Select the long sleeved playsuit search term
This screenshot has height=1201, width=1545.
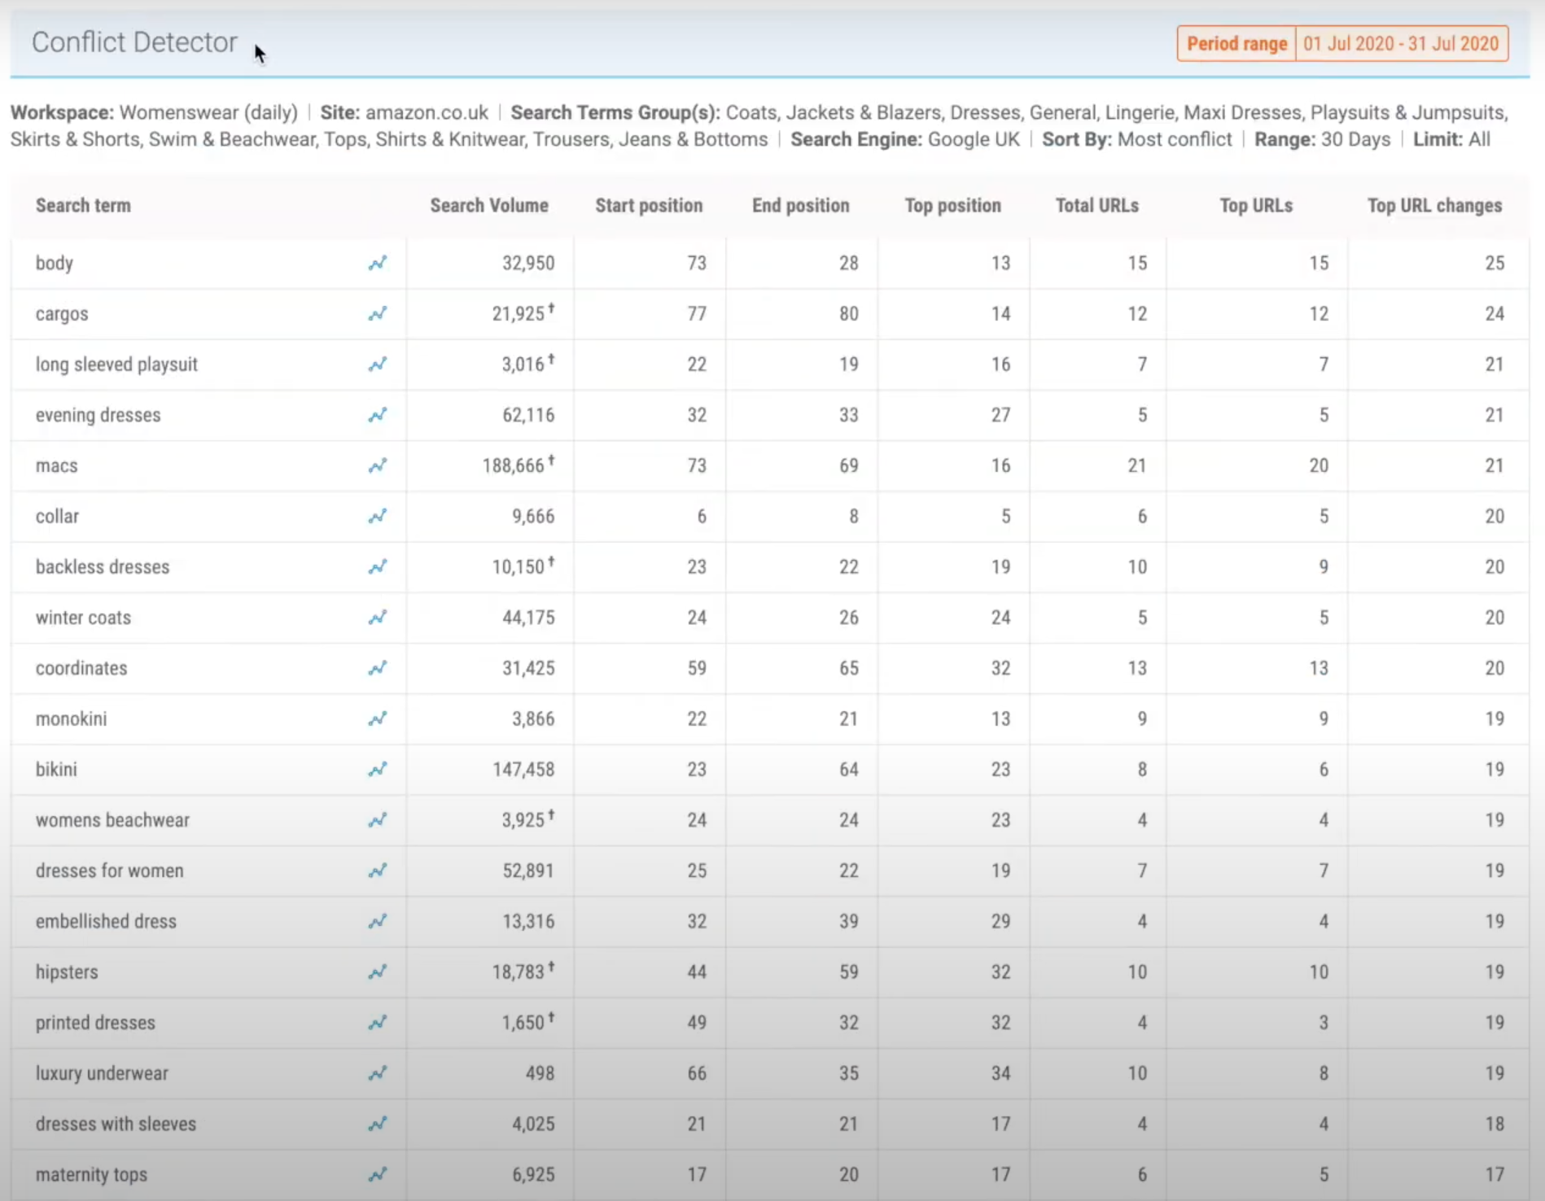pyautogui.click(x=116, y=365)
